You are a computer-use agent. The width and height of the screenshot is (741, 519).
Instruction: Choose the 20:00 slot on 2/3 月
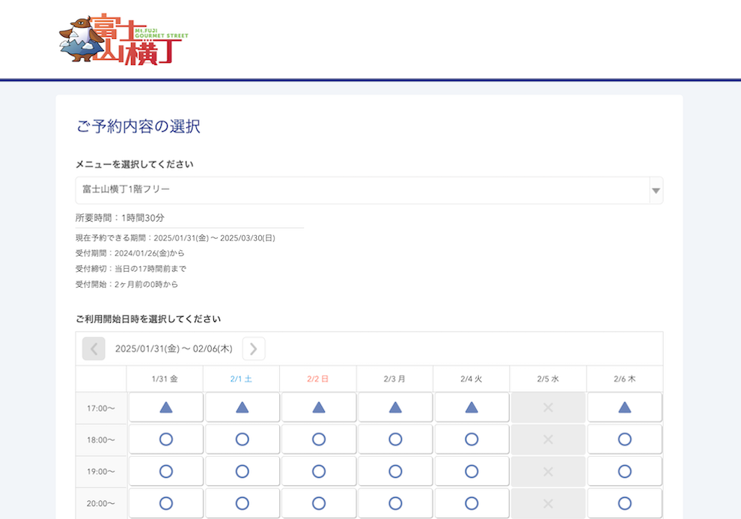pos(395,503)
